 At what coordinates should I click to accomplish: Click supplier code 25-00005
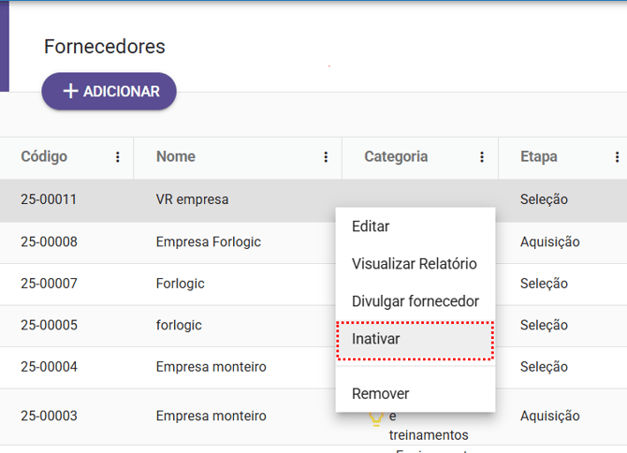[49, 326]
